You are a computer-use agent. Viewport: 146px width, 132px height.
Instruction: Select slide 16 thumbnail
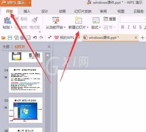click(x=26, y=130)
